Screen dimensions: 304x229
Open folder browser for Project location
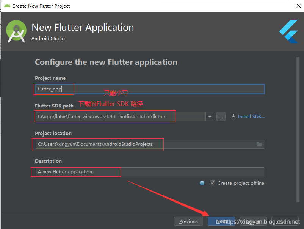259,144
